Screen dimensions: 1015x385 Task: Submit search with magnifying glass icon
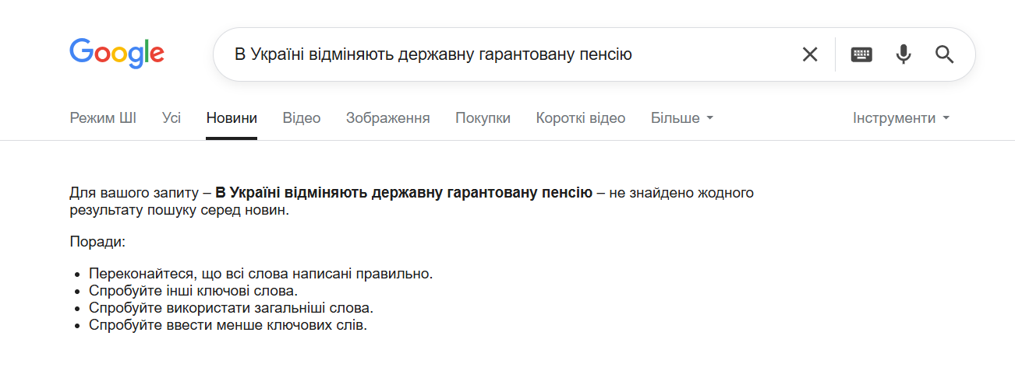point(945,54)
